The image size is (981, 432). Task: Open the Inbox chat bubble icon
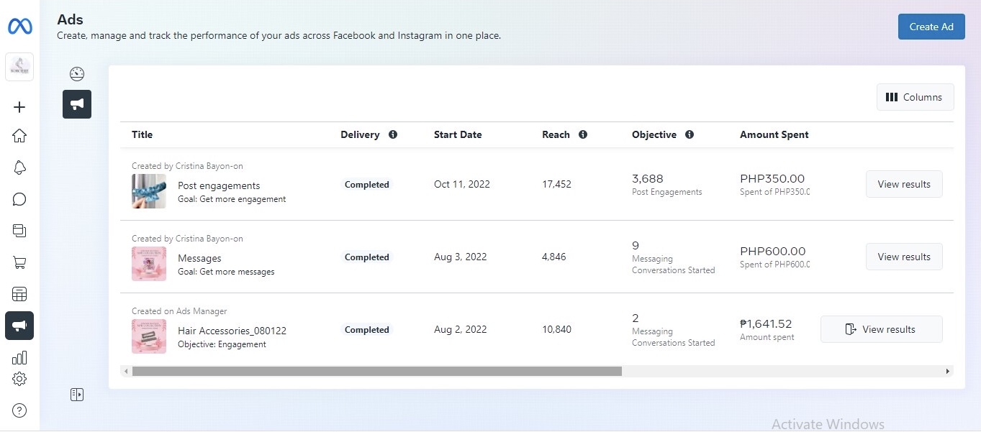point(19,199)
